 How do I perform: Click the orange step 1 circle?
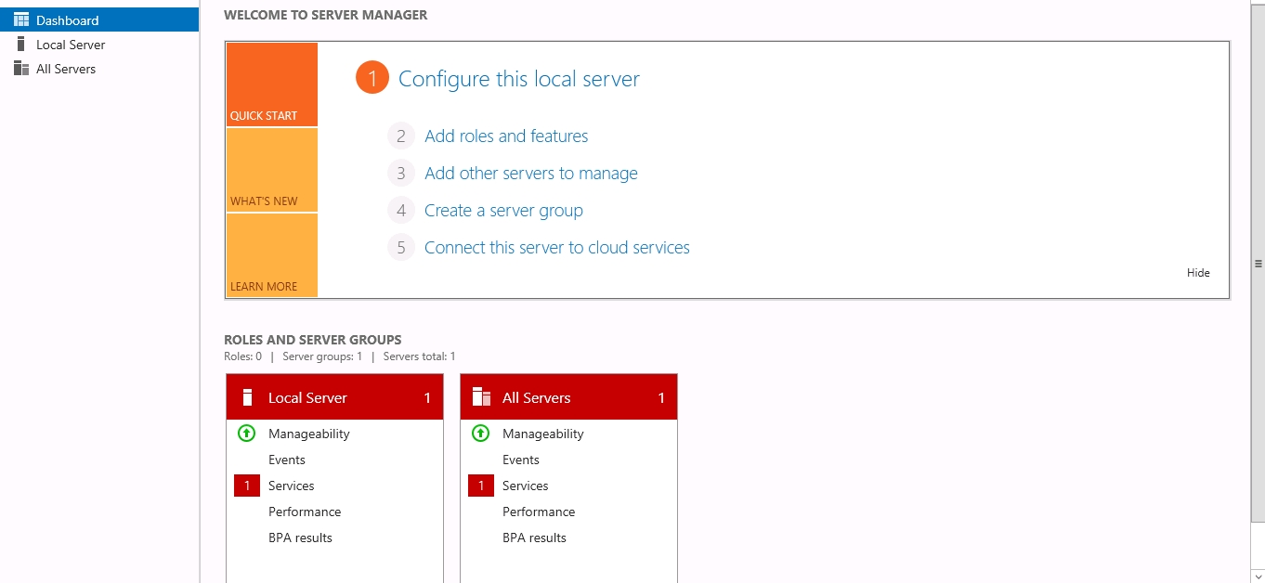[x=372, y=79]
